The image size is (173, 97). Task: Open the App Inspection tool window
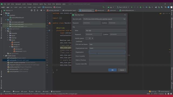click(56, 92)
